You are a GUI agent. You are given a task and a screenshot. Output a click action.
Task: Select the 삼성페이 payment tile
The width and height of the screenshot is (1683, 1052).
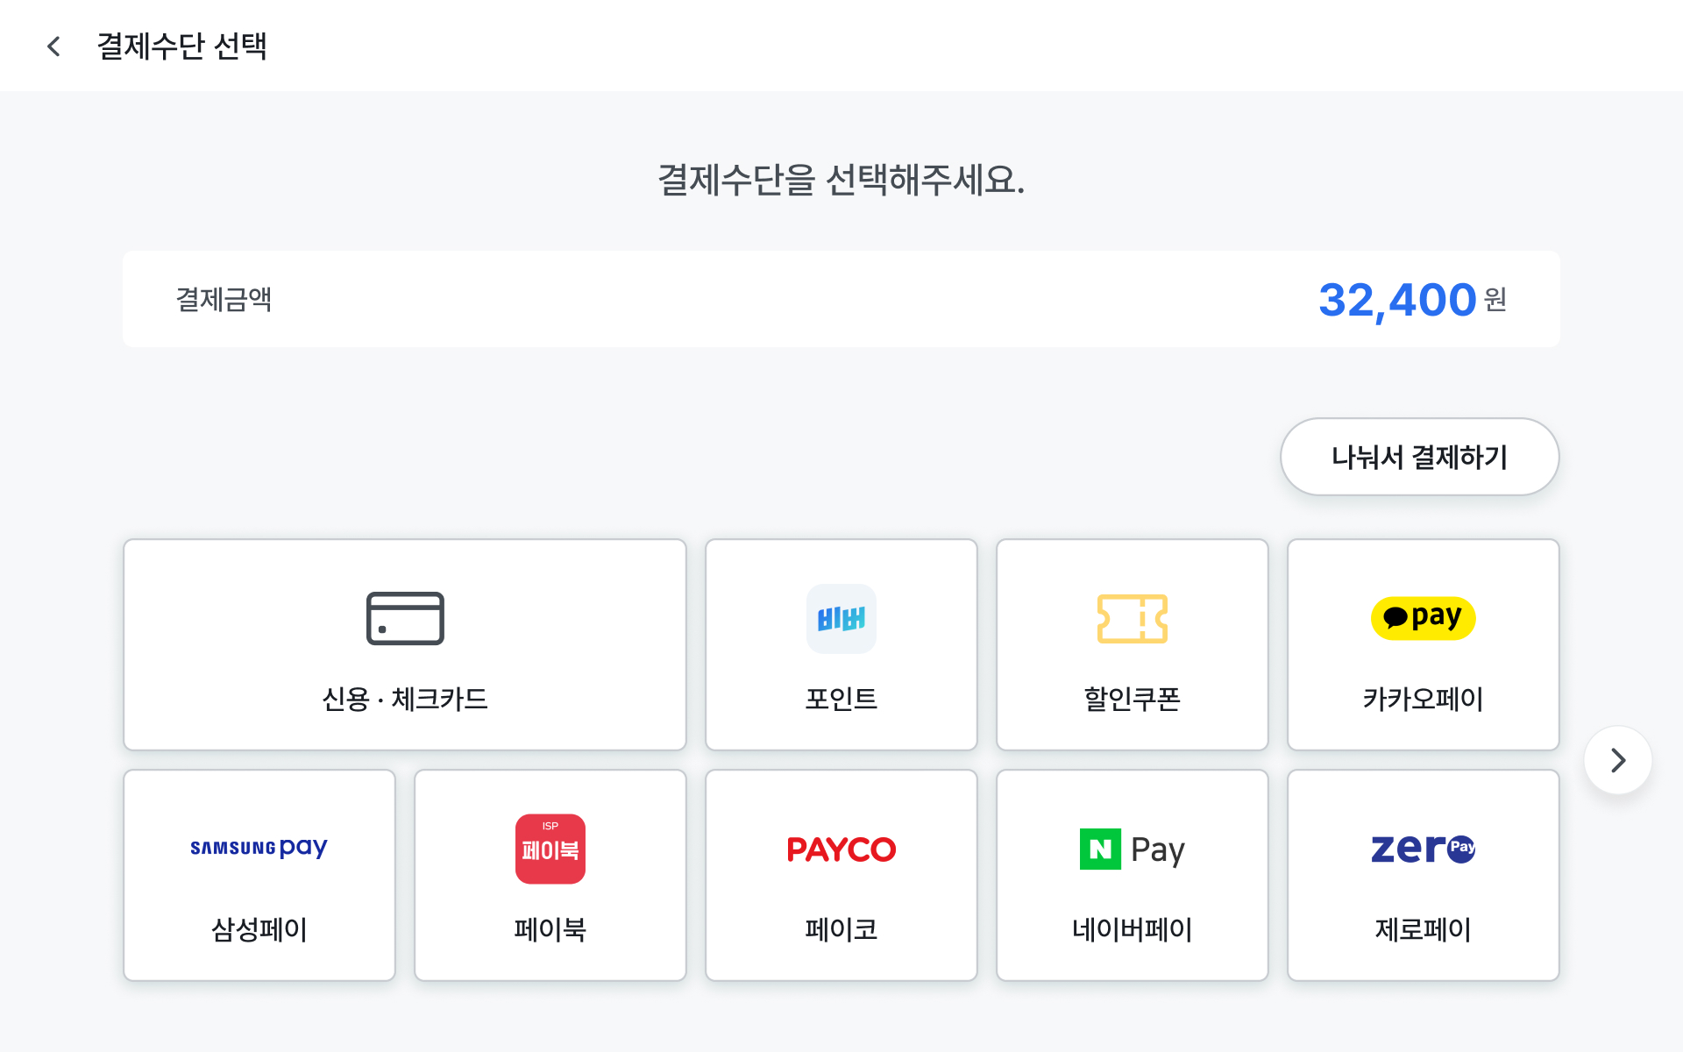pyautogui.click(x=259, y=875)
